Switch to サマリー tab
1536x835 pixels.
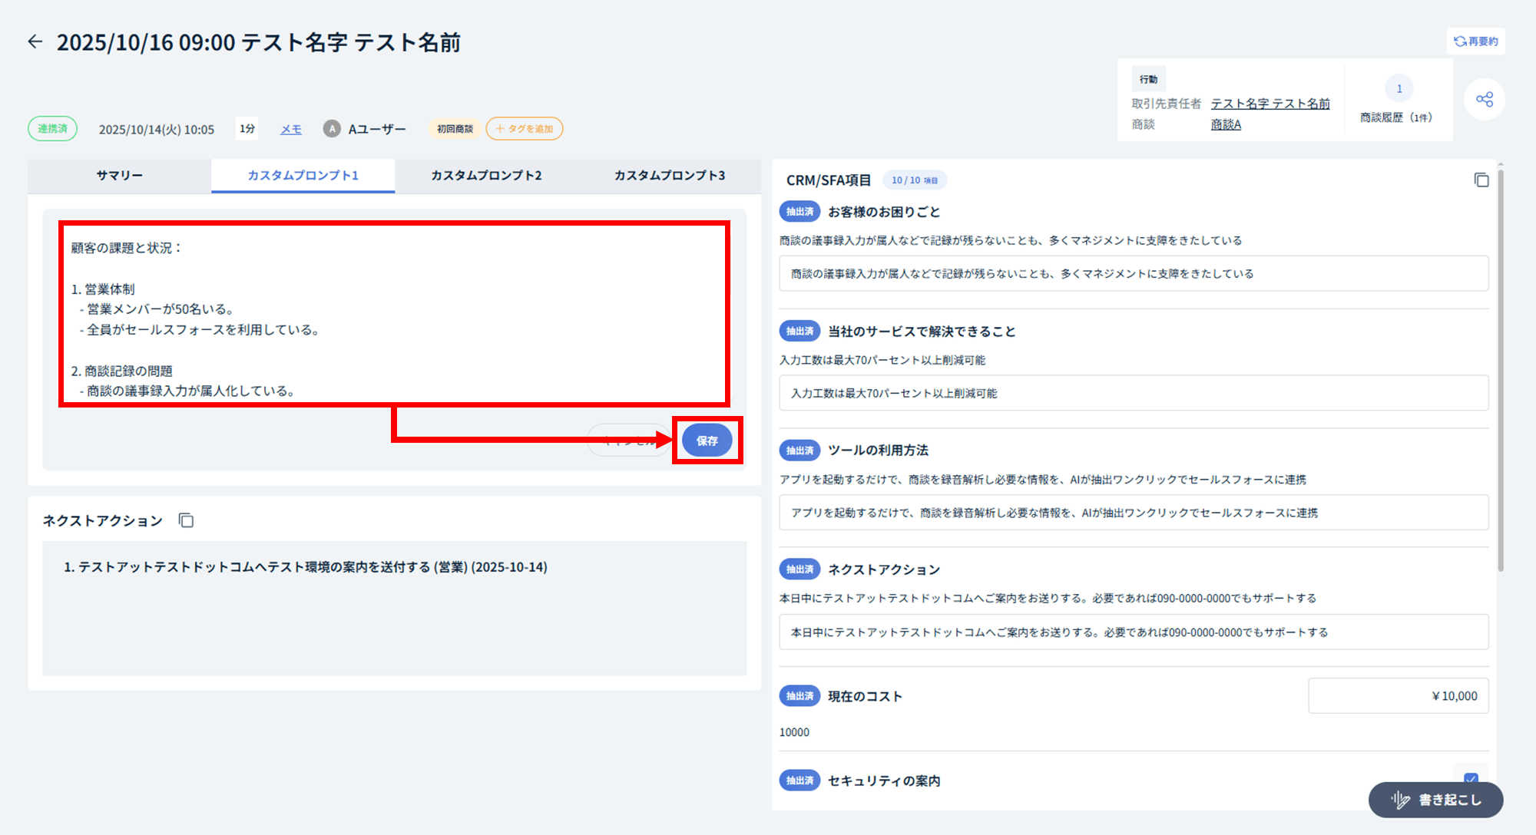point(119,176)
